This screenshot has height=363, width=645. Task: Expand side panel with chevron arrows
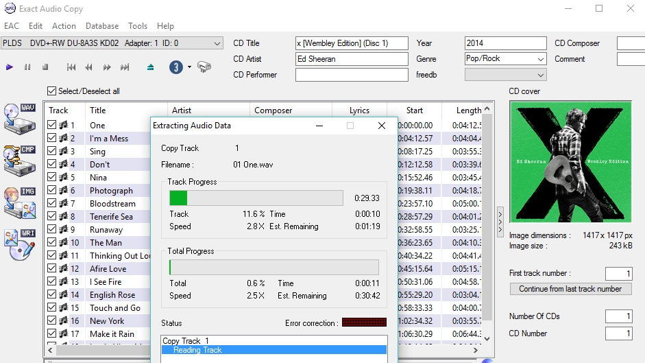[500, 222]
